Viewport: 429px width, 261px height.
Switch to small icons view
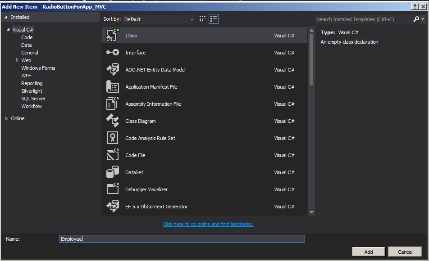click(x=202, y=19)
